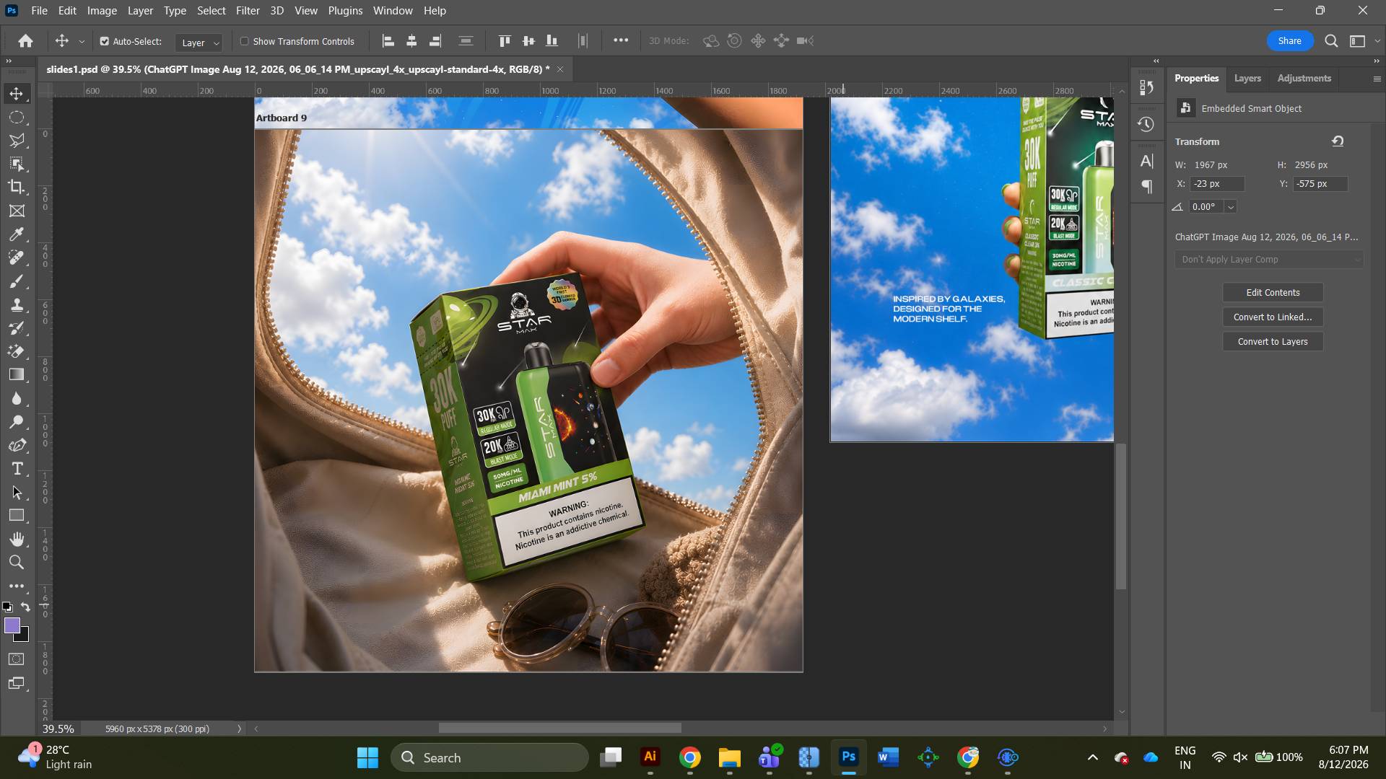
Task: Select the Eyedropper tool
Action: click(x=17, y=234)
